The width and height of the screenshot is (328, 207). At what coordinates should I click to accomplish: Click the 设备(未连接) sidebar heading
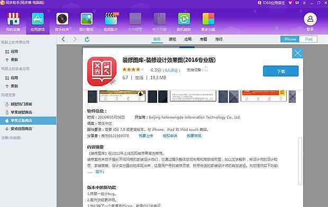[11, 138]
